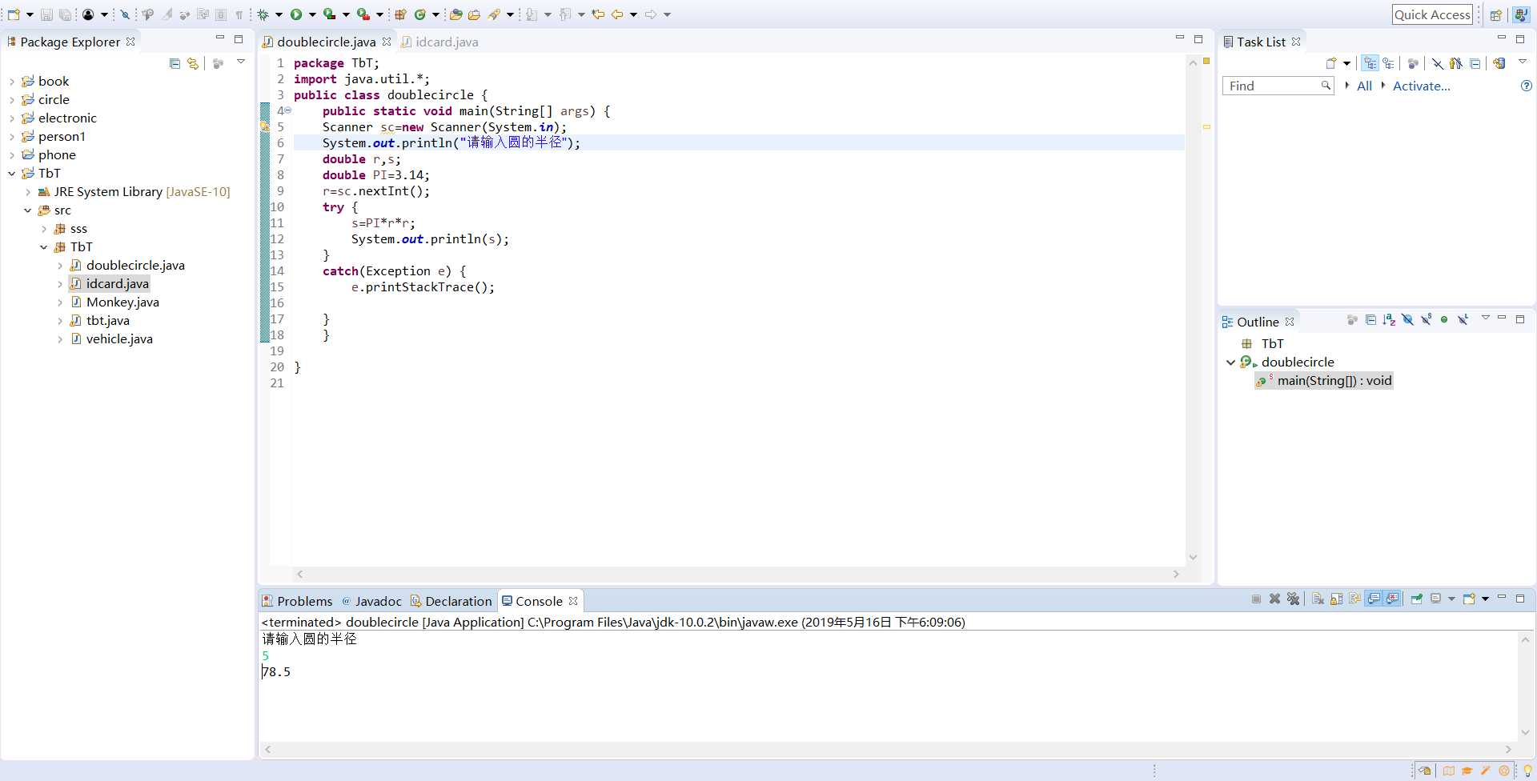Select the Java perspective icon
This screenshot has width=1537, height=781.
(x=1520, y=14)
